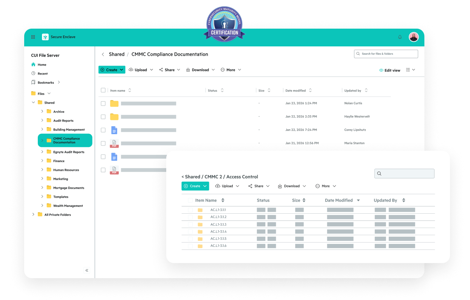The height and width of the screenshot is (300, 470).
Task: Check the AC.L1-3.1.3 row checkbox
Action: pyautogui.click(x=190, y=225)
